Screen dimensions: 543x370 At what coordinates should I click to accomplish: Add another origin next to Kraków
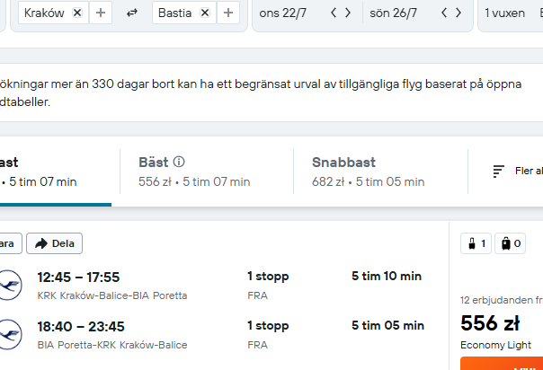(x=101, y=13)
